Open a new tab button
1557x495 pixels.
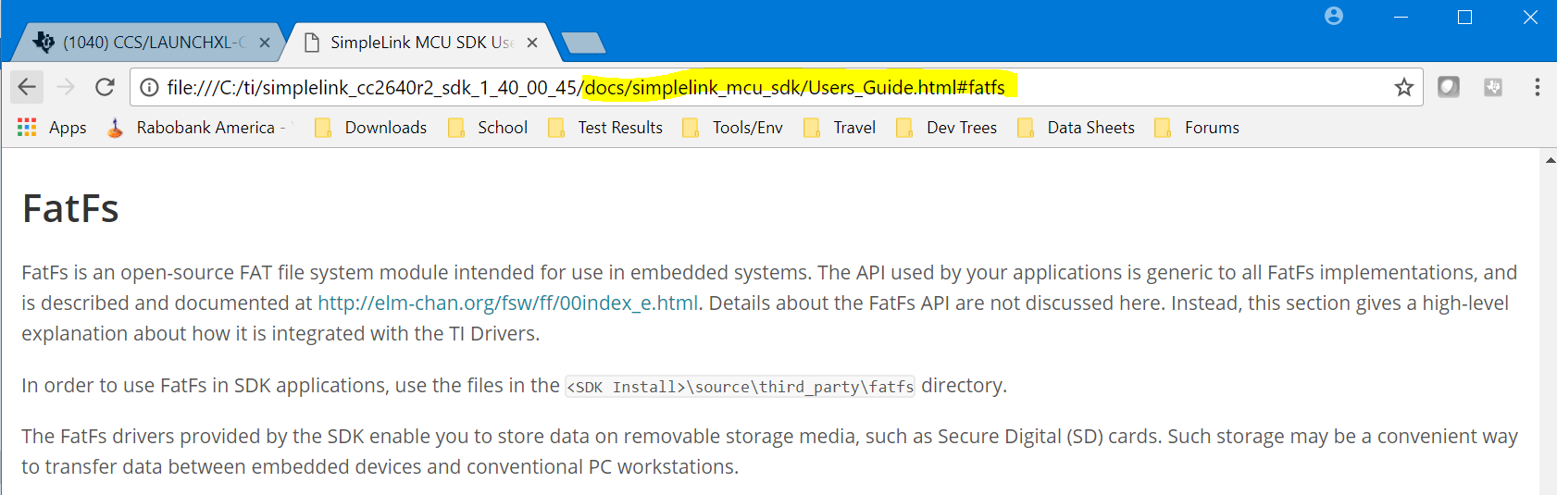pos(583,43)
